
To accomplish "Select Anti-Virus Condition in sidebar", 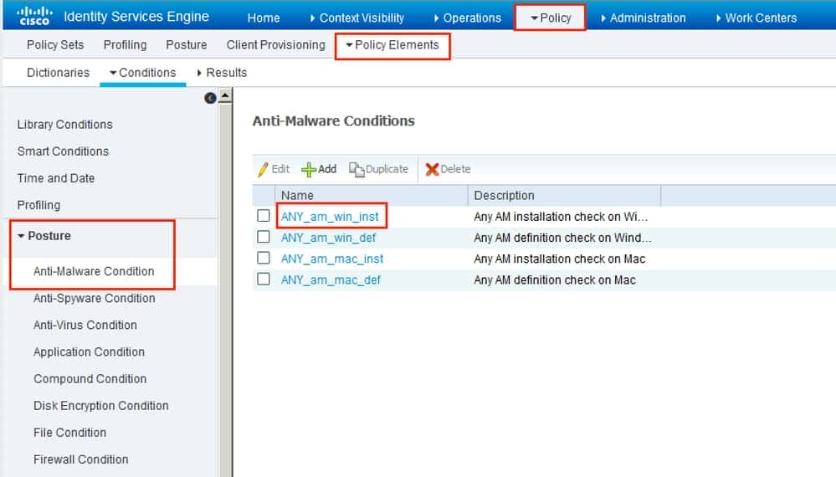I will pyautogui.click(x=85, y=325).
